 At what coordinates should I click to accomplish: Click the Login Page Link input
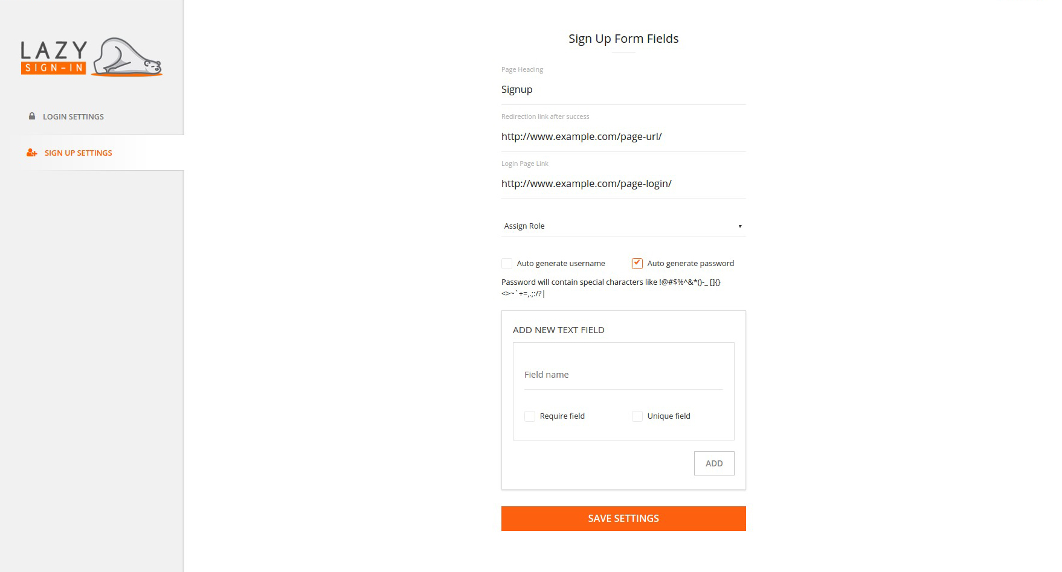(623, 183)
